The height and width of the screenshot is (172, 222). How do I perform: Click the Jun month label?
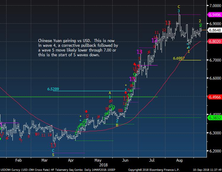125,160
